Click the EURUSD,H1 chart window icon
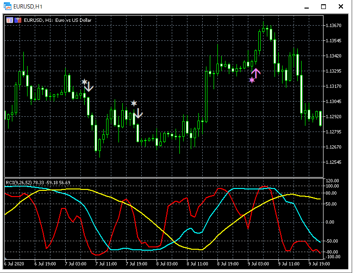This screenshot has height=273, width=353. (8, 6)
